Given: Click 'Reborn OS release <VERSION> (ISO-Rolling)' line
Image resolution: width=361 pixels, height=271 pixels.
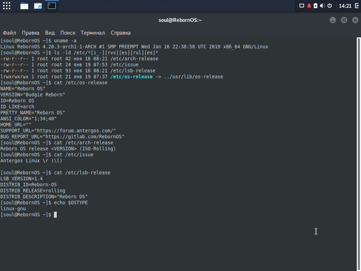Looking at the screenshot, I should tap(58, 149).
